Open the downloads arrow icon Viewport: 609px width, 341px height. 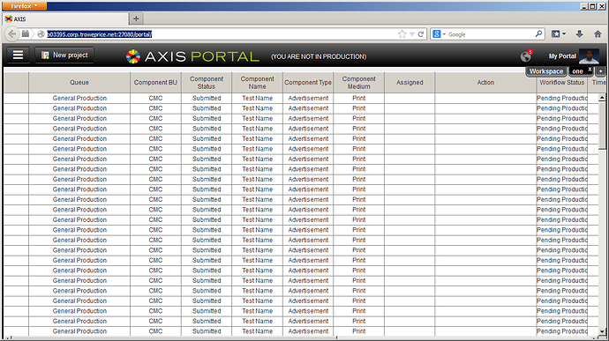pos(579,34)
